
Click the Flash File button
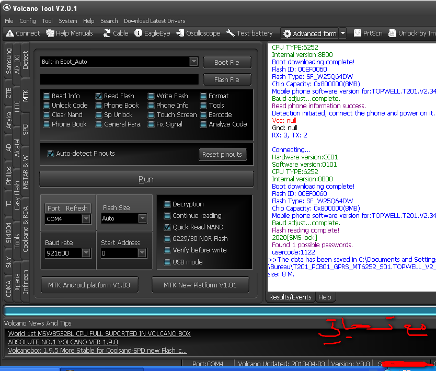[227, 80]
